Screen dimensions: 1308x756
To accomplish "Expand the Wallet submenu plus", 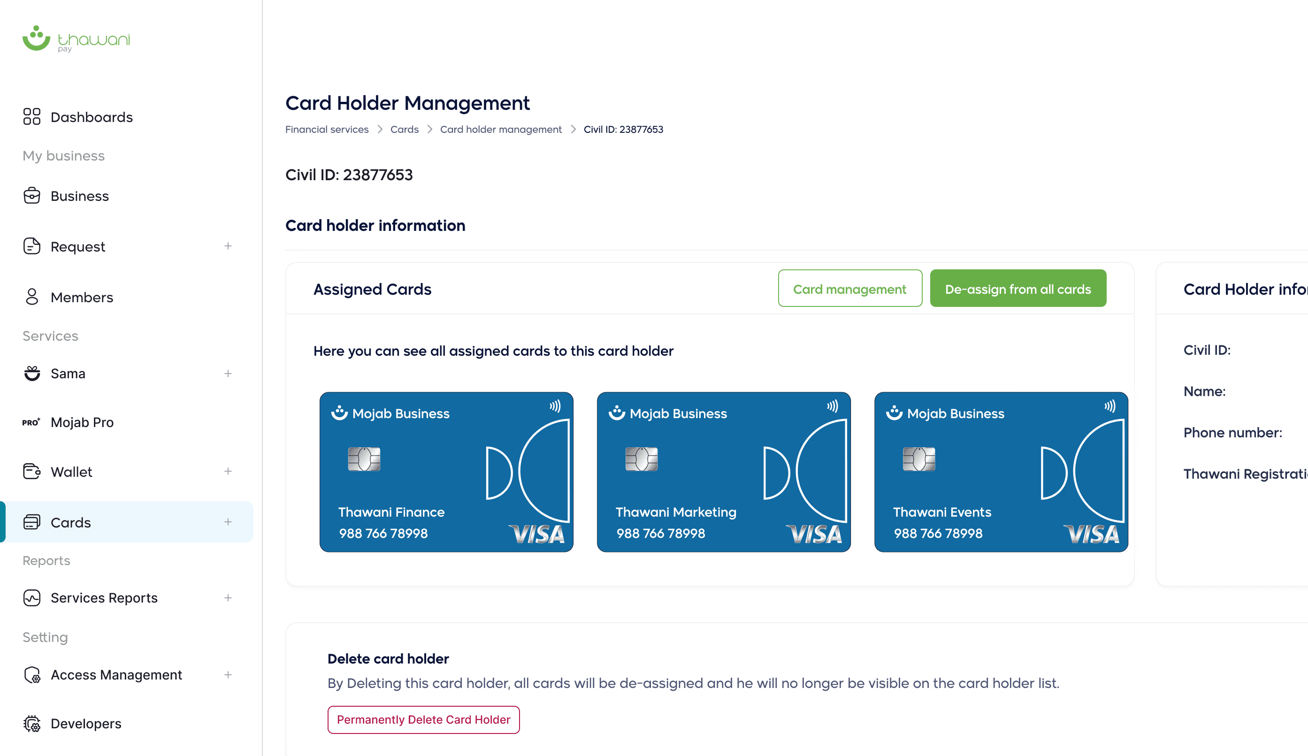I will pos(228,471).
